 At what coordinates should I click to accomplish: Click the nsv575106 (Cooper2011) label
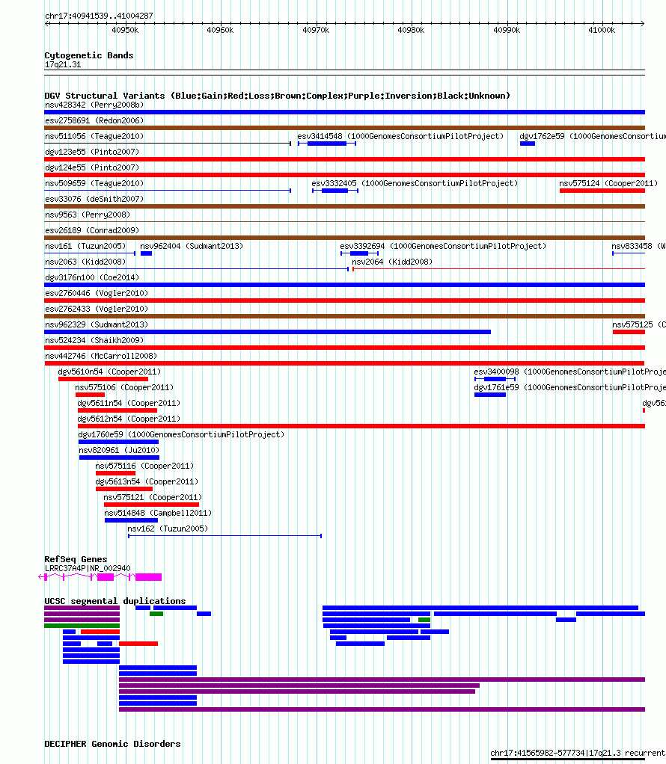[x=124, y=387]
